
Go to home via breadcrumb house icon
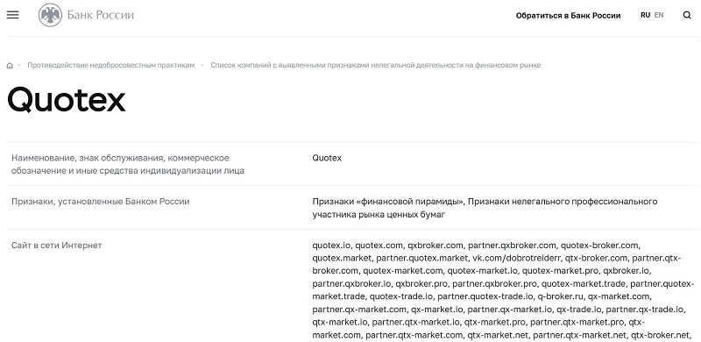[x=10, y=66]
